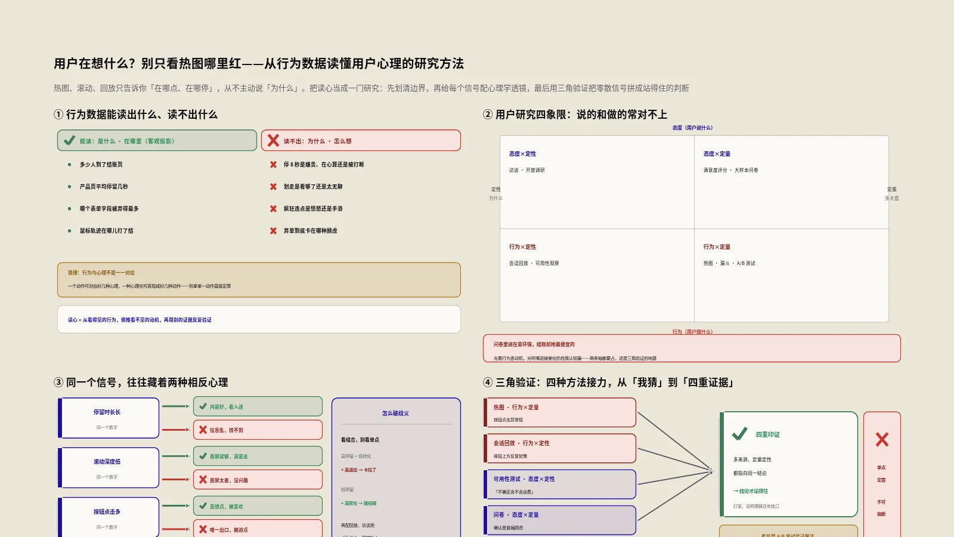
Task: Click the 态度（用户说什么）axis label
Action: [x=692, y=128]
